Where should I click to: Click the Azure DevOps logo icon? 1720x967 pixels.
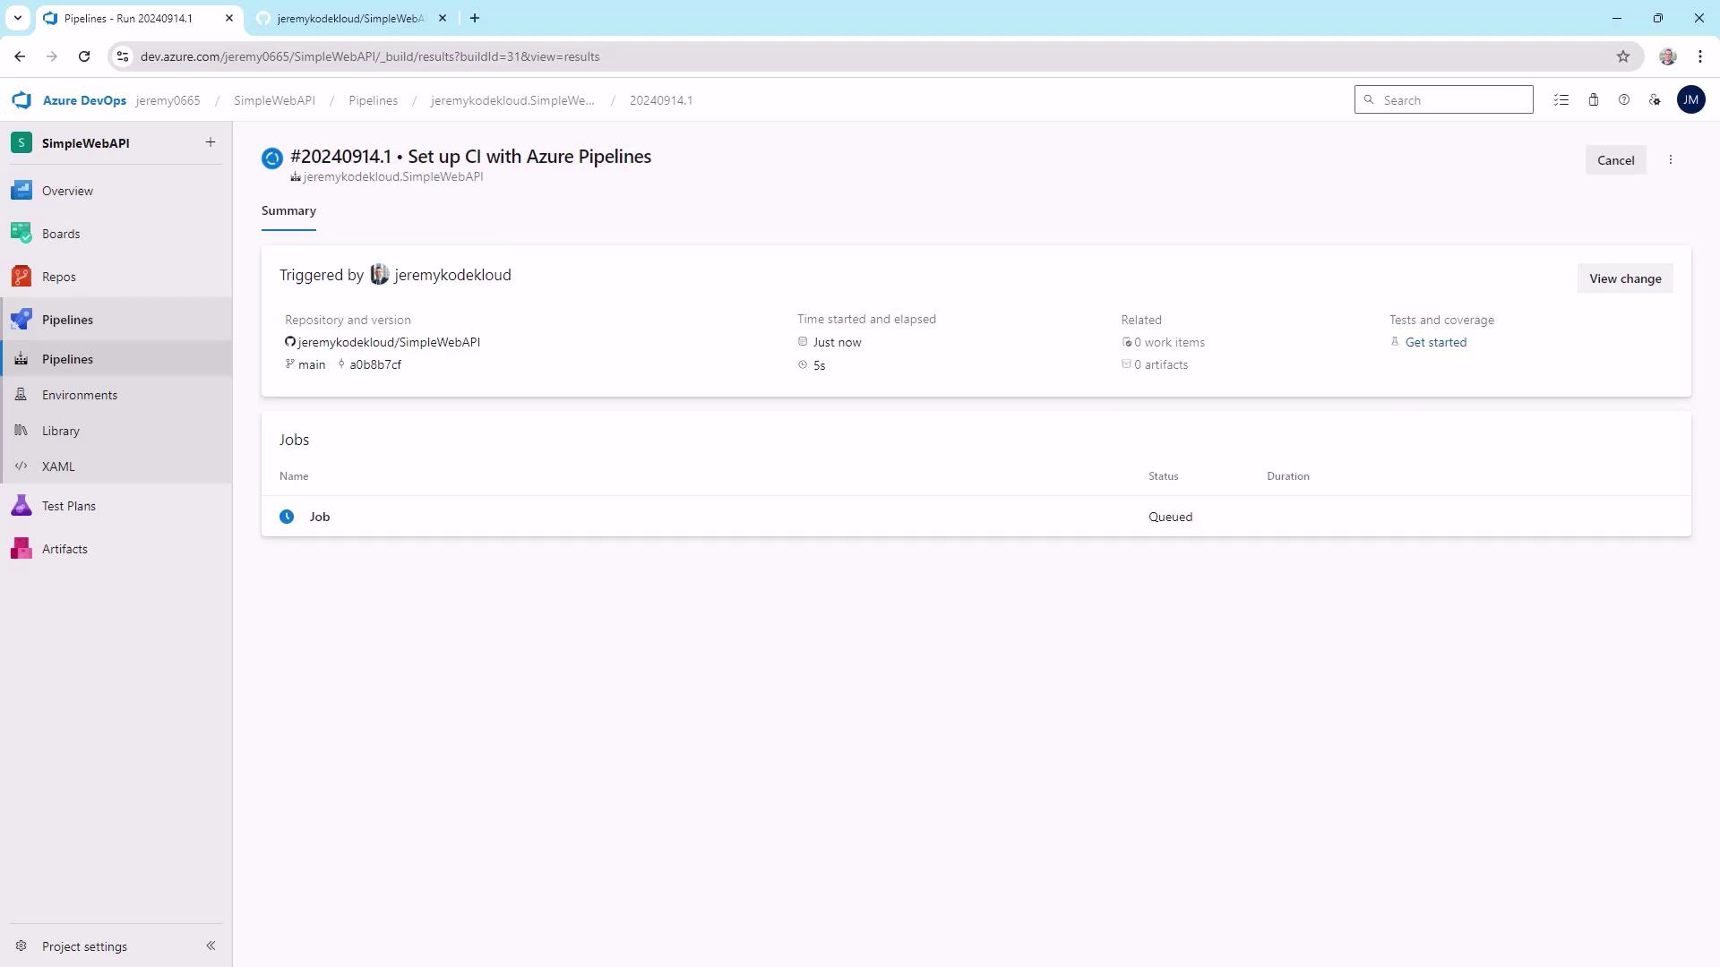(x=21, y=100)
